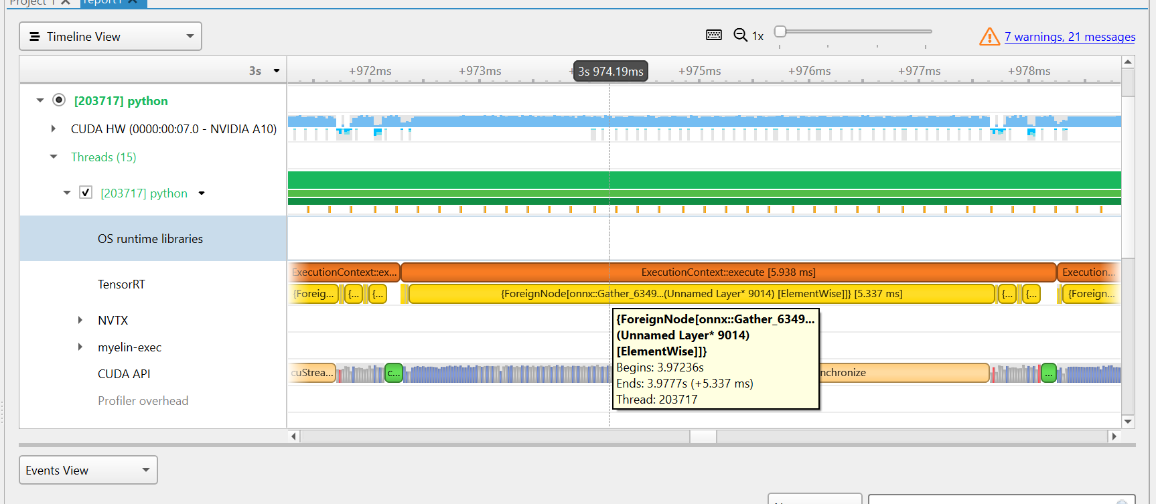The image size is (1156, 504).
Task: Collapse the Threads (15) group
Action: (54, 157)
